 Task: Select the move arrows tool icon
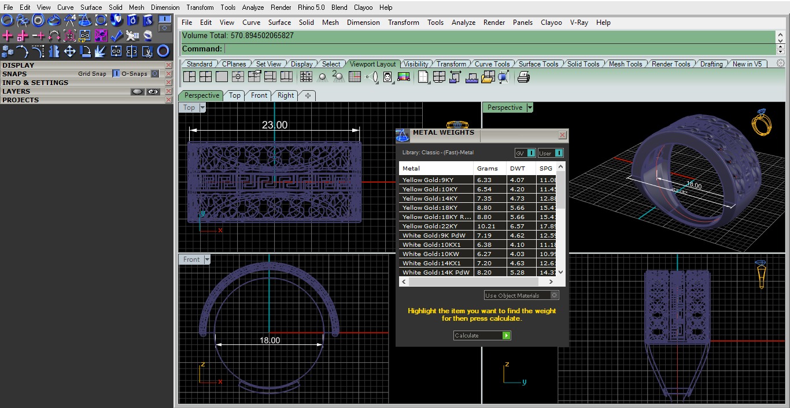click(69, 51)
